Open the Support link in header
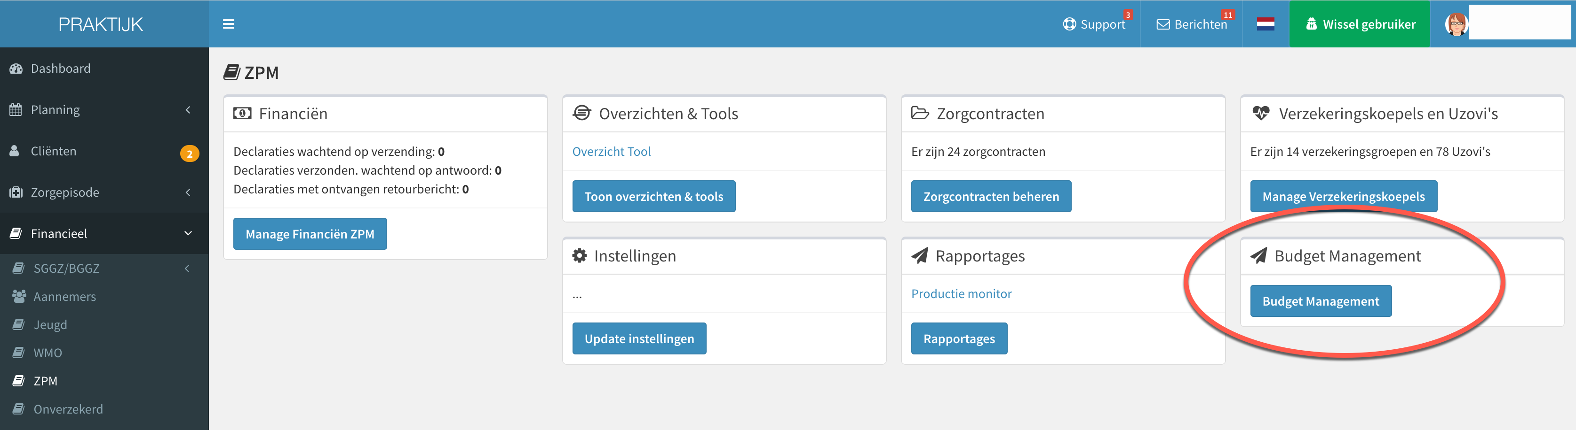1576x430 pixels. pos(1095,24)
